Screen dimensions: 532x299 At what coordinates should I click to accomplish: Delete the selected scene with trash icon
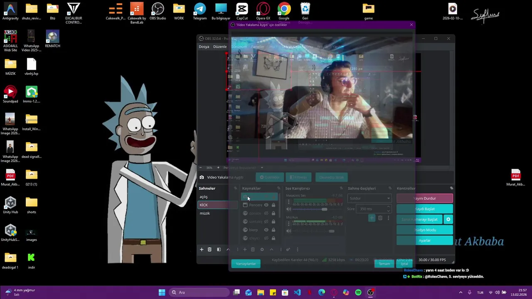pyautogui.click(x=209, y=250)
